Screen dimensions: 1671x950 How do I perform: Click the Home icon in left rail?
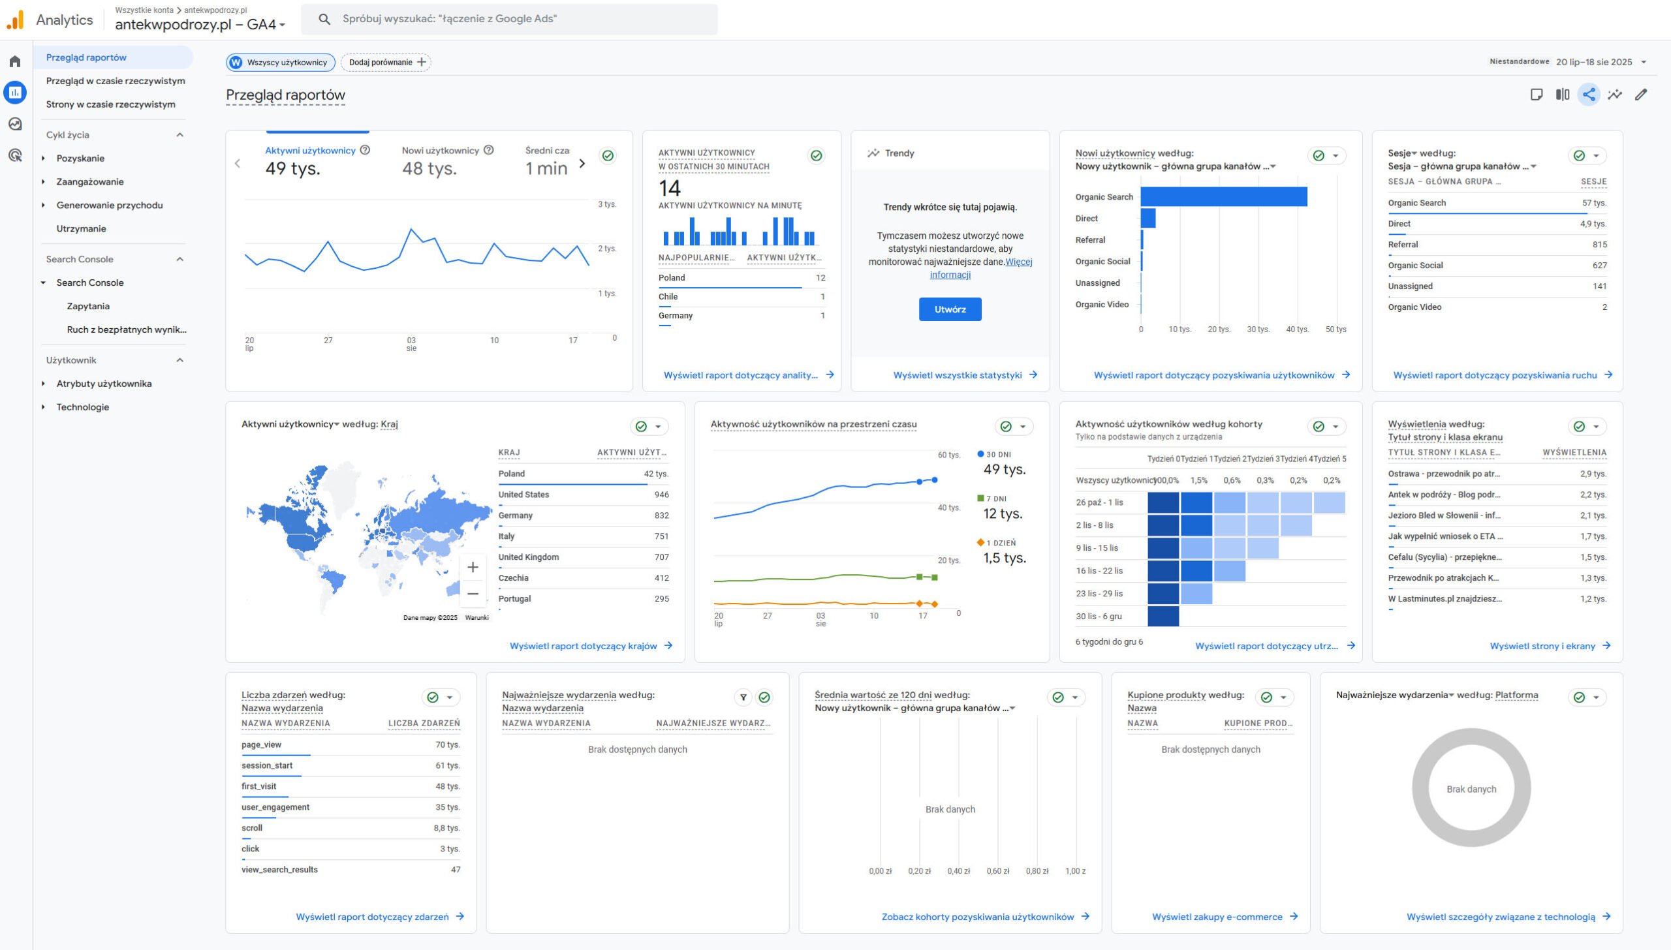[x=15, y=61]
